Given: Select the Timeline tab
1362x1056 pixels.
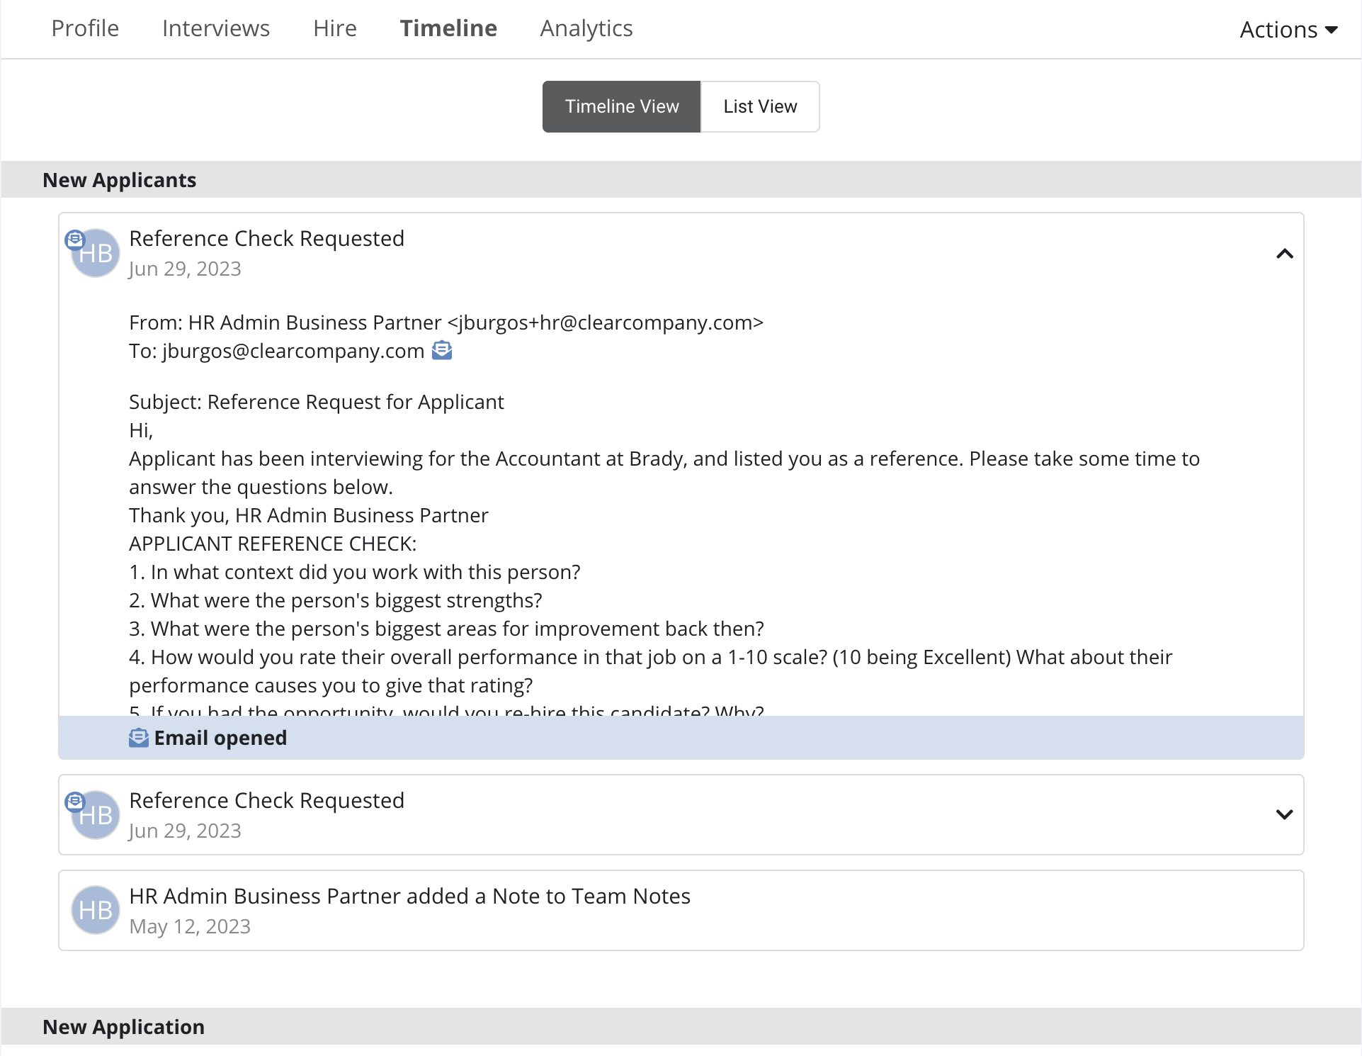Looking at the screenshot, I should (x=448, y=28).
